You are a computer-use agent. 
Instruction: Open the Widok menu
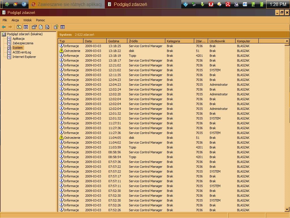[x=27, y=20]
